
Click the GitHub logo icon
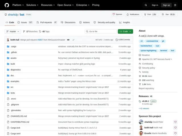coord(7,5)
